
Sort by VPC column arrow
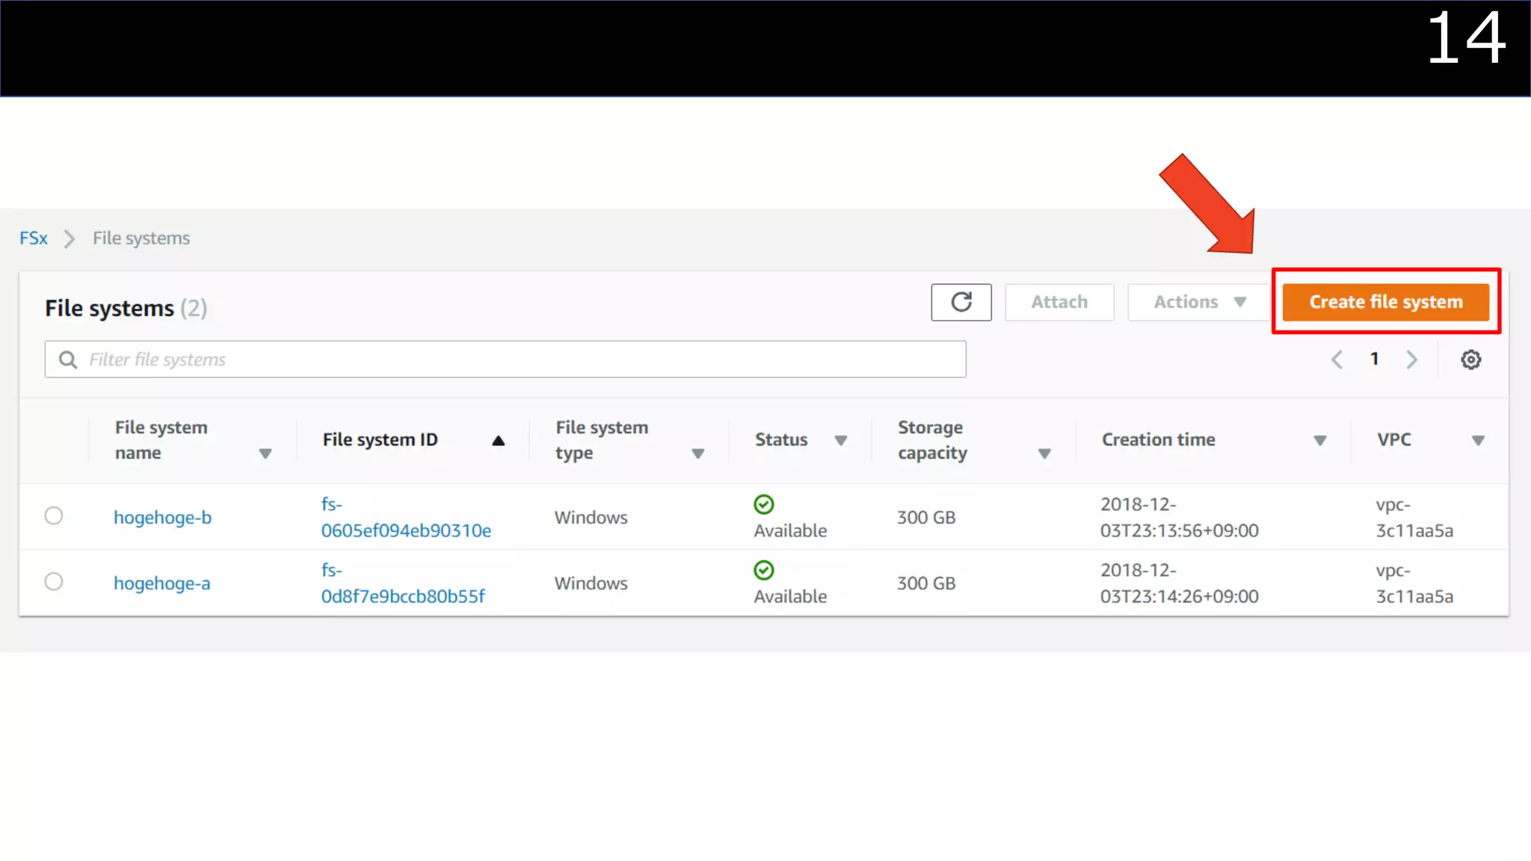[x=1477, y=440]
